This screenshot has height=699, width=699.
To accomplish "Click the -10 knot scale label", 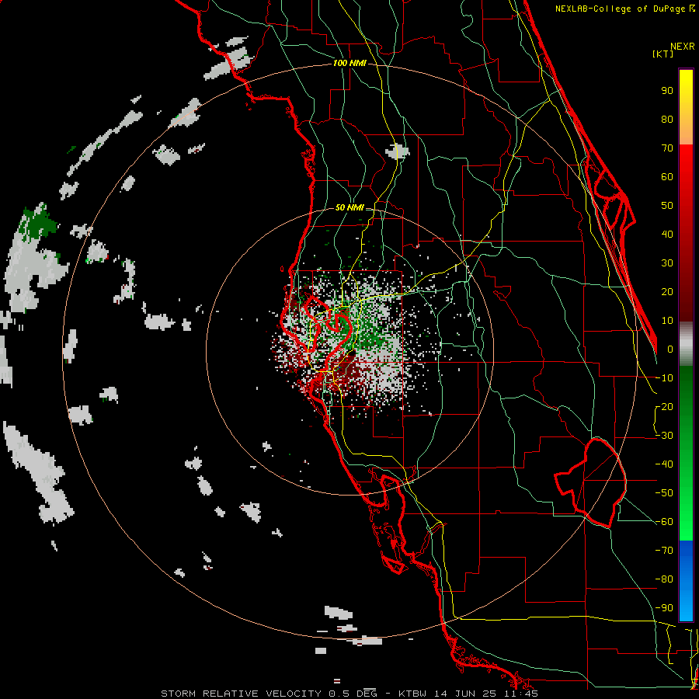I will click(664, 378).
